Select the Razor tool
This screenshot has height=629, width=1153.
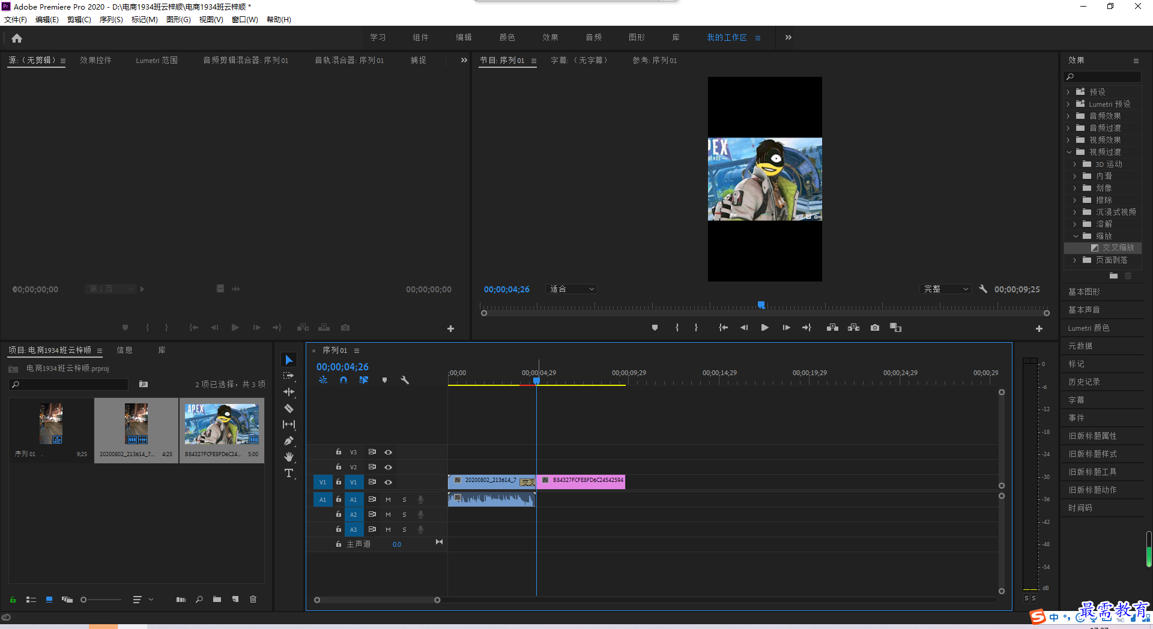point(289,408)
